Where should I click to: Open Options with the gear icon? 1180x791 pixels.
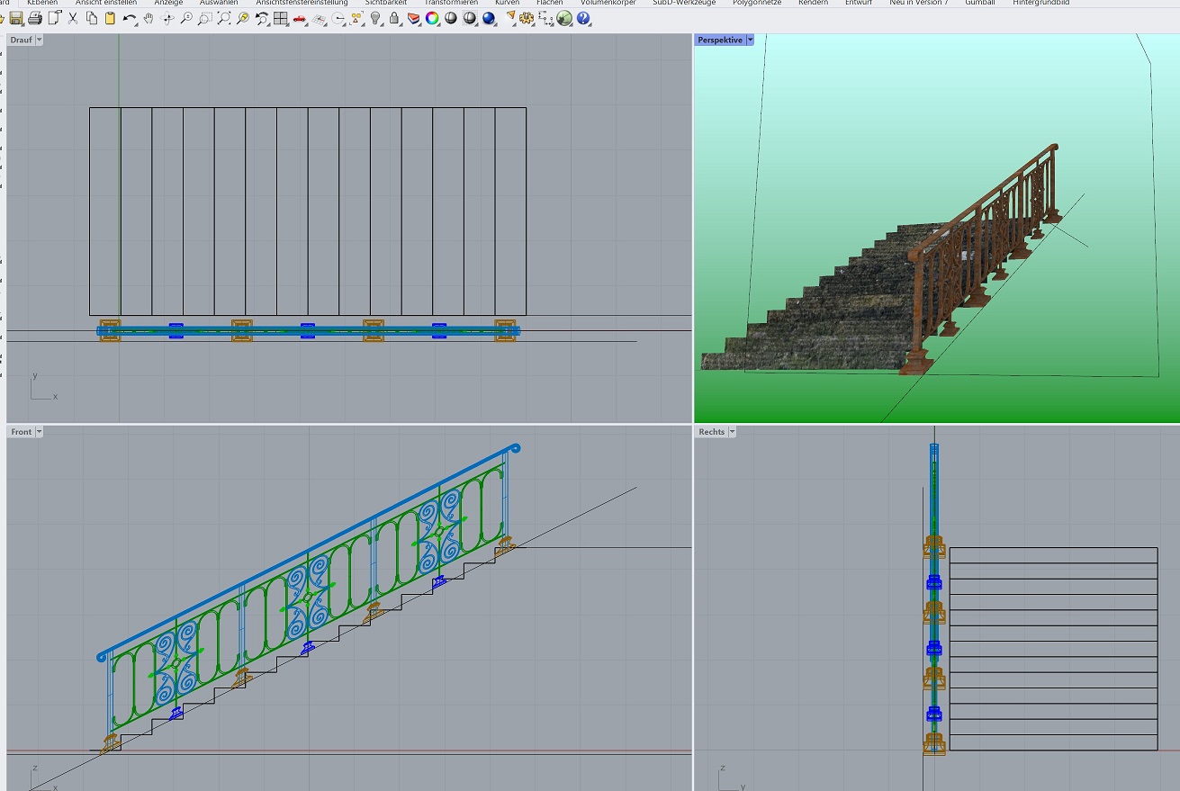(x=527, y=18)
